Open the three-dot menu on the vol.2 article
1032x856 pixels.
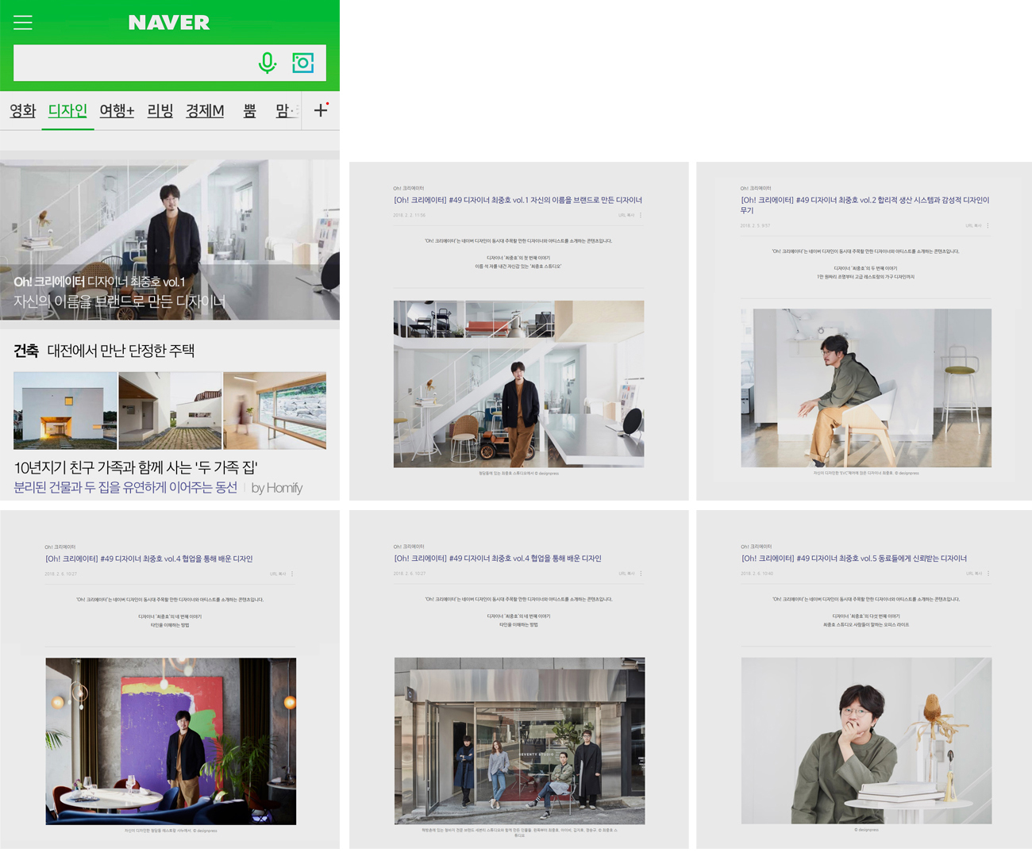click(988, 225)
